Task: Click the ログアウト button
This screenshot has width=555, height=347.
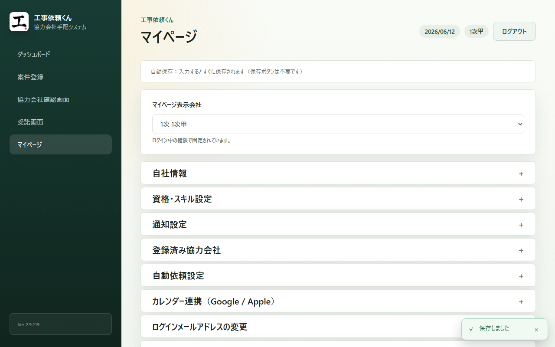Action: [x=514, y=31]
